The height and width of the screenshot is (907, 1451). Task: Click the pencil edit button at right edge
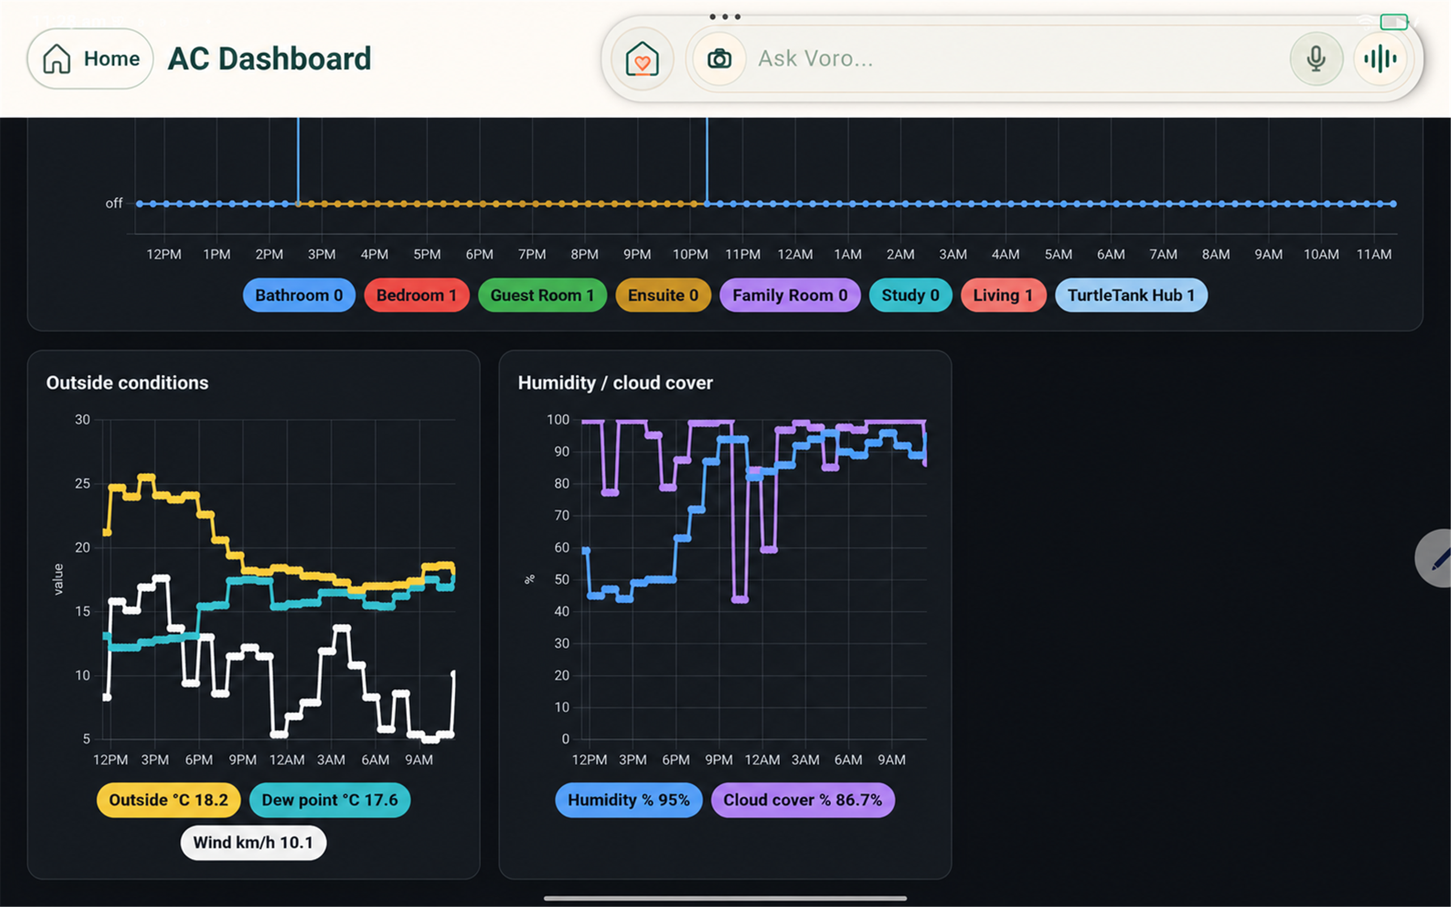[1435, 558]
